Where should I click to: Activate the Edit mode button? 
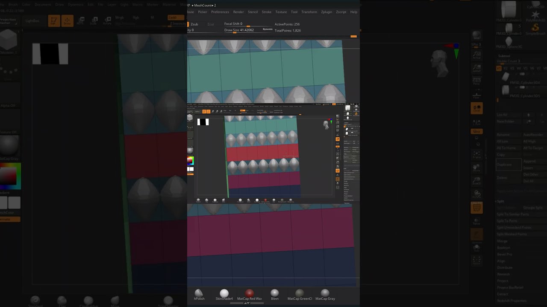(x=53, y=21)
